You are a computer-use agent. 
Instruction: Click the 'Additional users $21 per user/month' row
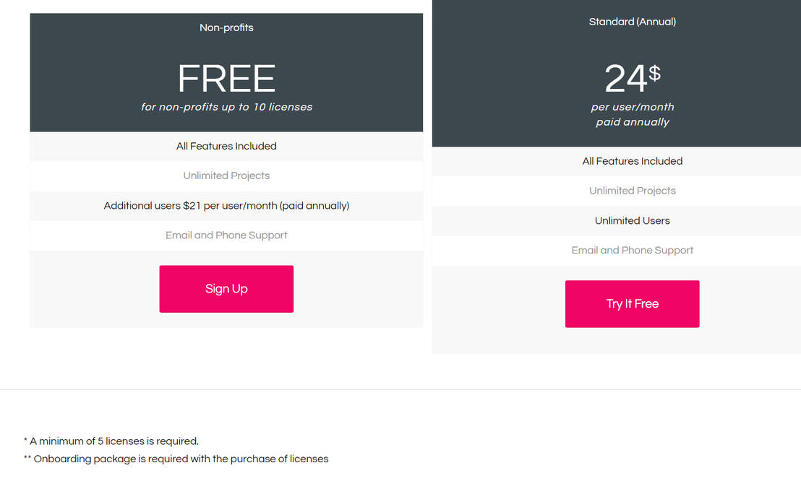pos(226,205)
